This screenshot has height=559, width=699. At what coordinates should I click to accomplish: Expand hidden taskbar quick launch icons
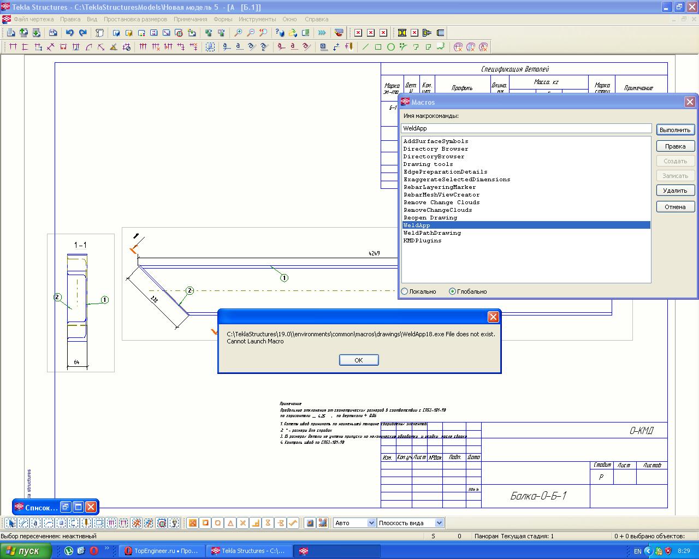tap(106, 549)
